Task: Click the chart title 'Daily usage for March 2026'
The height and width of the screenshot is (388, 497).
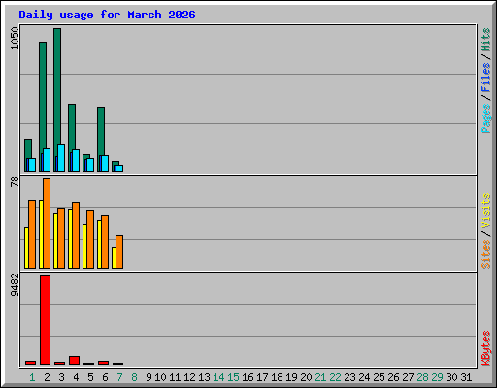Action: [107, 16]
